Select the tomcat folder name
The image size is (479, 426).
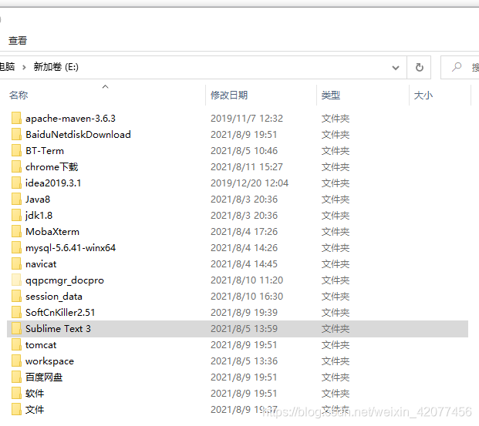[41, 344]
